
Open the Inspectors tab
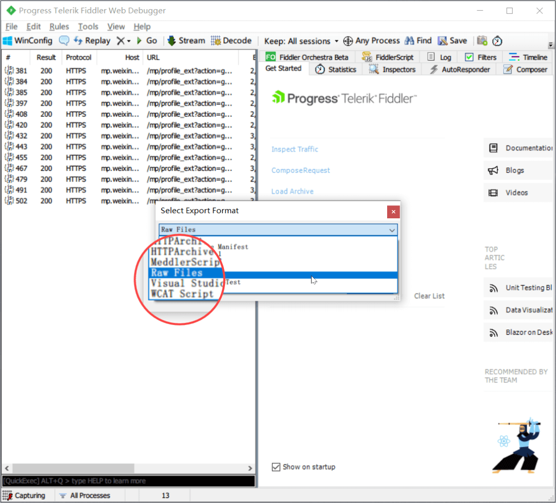click(x=392, y=70)
